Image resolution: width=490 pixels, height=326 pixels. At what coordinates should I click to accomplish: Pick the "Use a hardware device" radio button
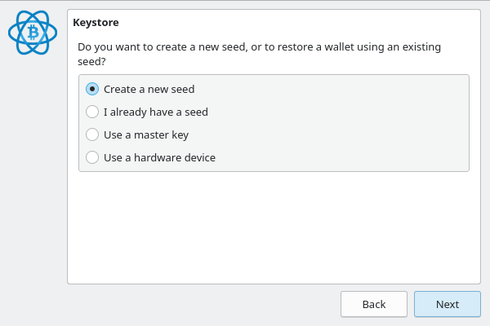(x=92, y=157)
